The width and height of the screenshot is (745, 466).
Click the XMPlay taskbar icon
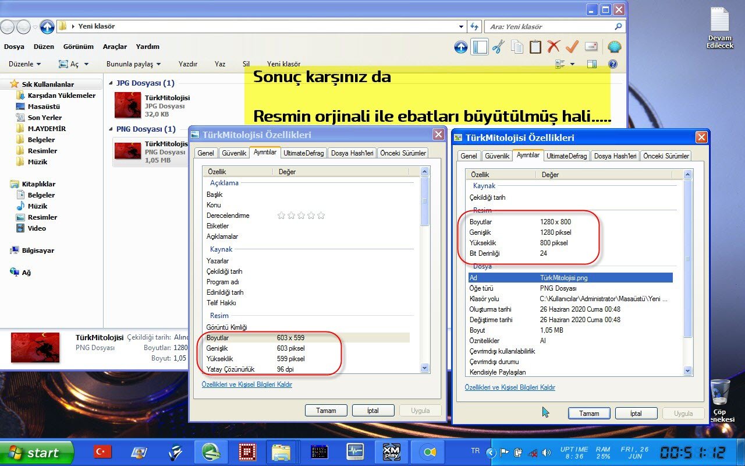[x=391, y=451]
